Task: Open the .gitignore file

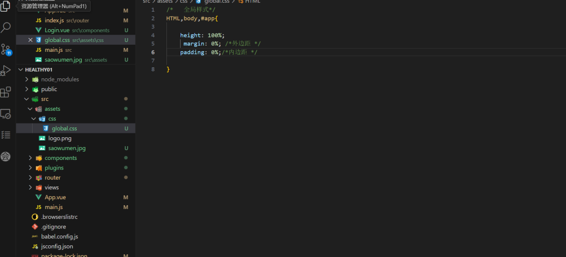Action: 53,227
